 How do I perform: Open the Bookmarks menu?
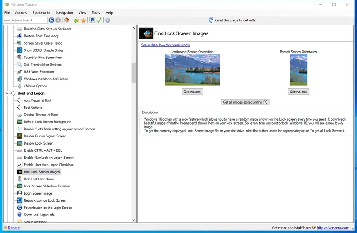click(41, 13)
